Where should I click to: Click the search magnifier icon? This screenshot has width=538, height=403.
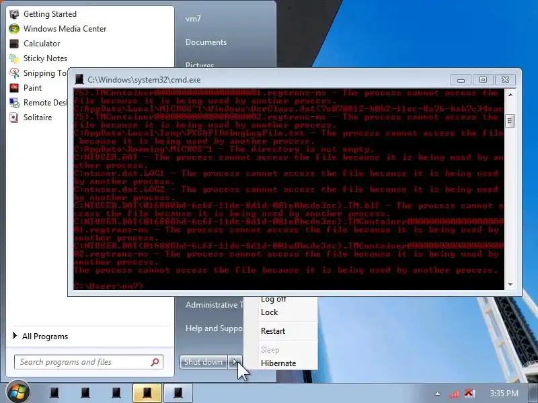(x=155, y=362)
